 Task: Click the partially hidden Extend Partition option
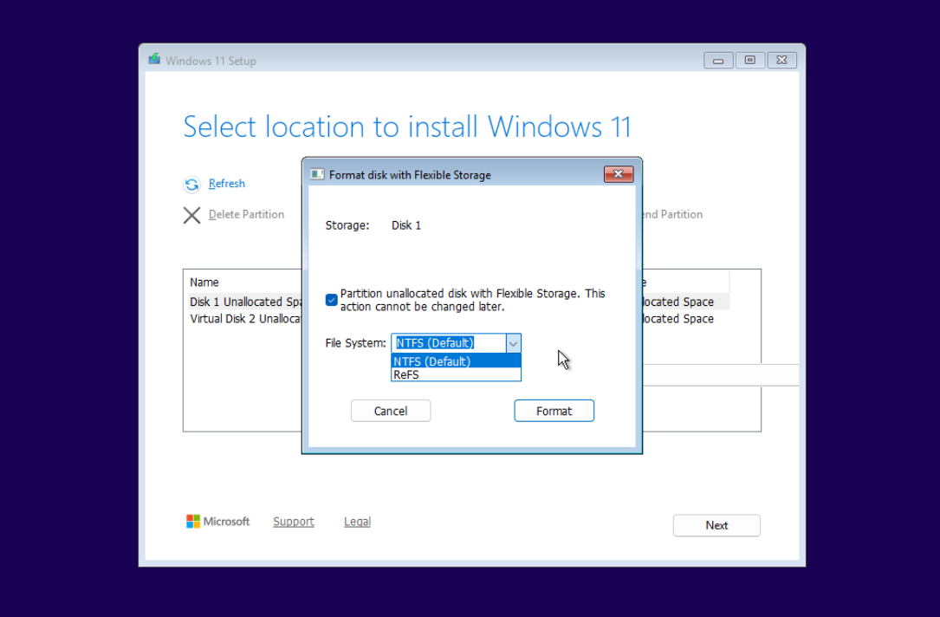(672, 214)
